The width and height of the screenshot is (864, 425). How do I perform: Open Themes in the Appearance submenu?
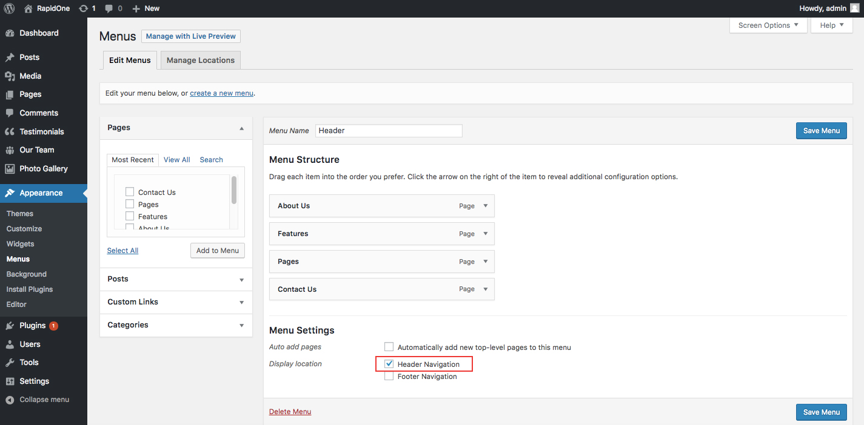click(x=20, y=214)
